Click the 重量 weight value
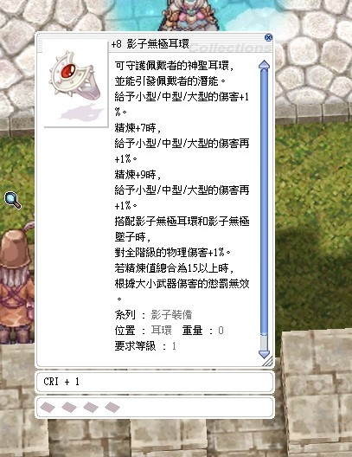This screenshot has height=457, width=352. click(221, 331)
